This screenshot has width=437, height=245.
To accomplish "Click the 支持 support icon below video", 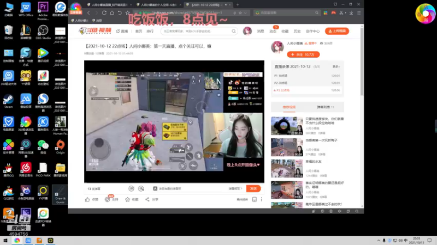I will click(108, 199).
